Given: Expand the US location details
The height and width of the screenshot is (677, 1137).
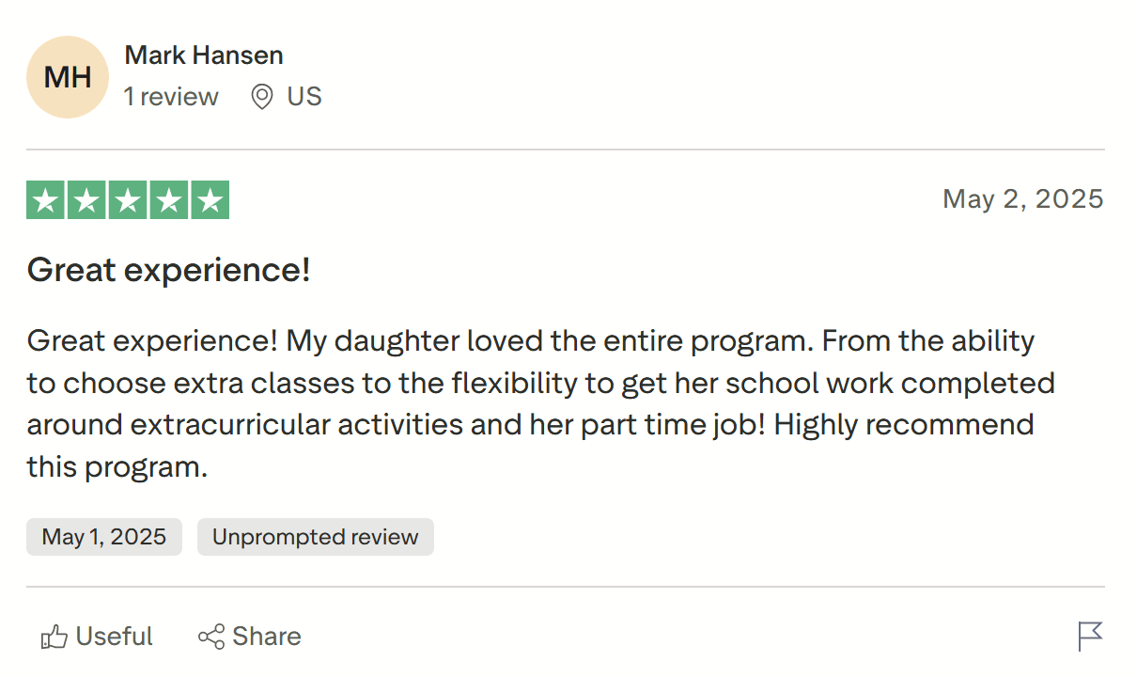Looking at the screenshot, I should coord(303,96).
